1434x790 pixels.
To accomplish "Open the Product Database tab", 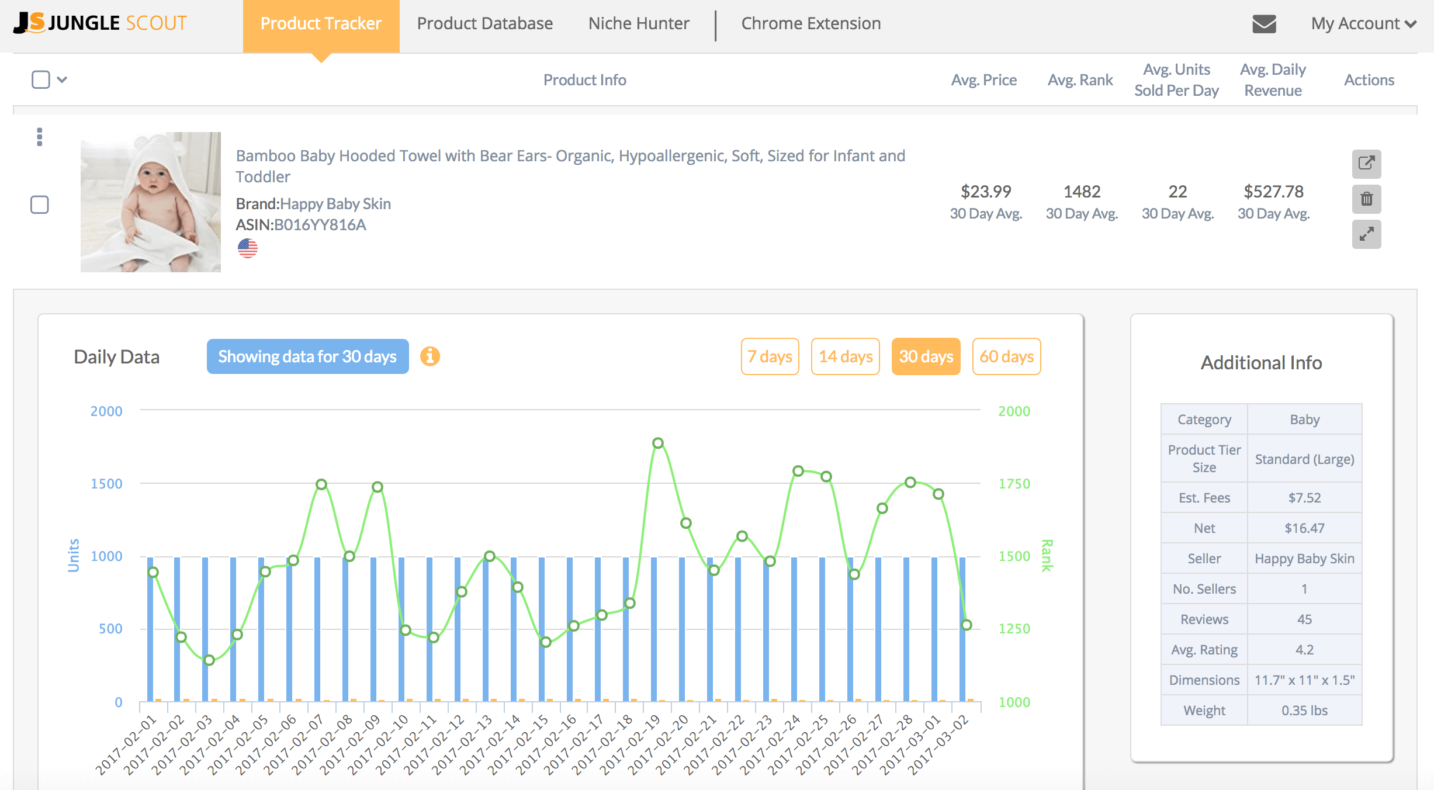I will pos(484,24).
